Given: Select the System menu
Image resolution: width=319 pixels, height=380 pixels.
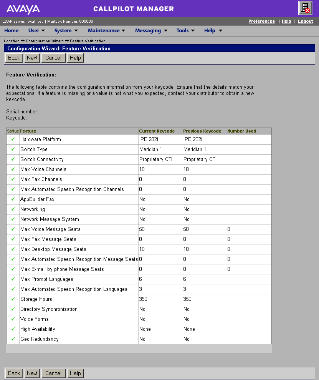Looking at the screenshot, I should (63, 30).
